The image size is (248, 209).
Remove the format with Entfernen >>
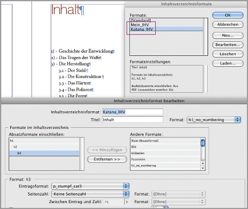107,159
